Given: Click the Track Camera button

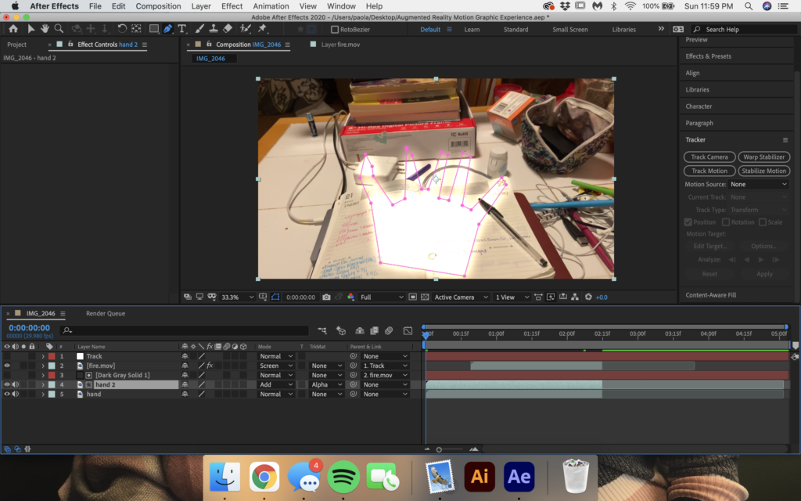Looking at the screenshot, I should (x=709, y=157).
